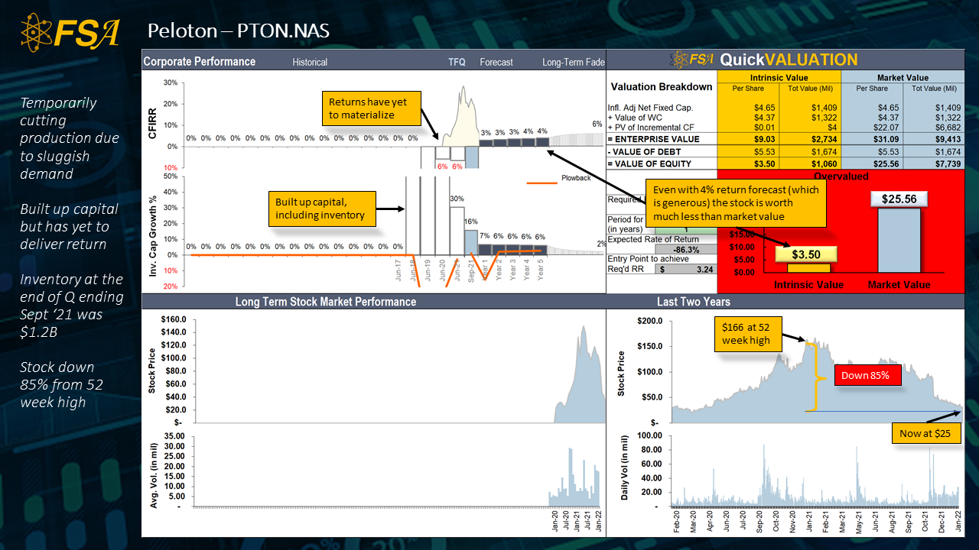979x550 pixels.
Task: Click the 'Built up capital, including inventory' callout
Action: coord(320,208)
